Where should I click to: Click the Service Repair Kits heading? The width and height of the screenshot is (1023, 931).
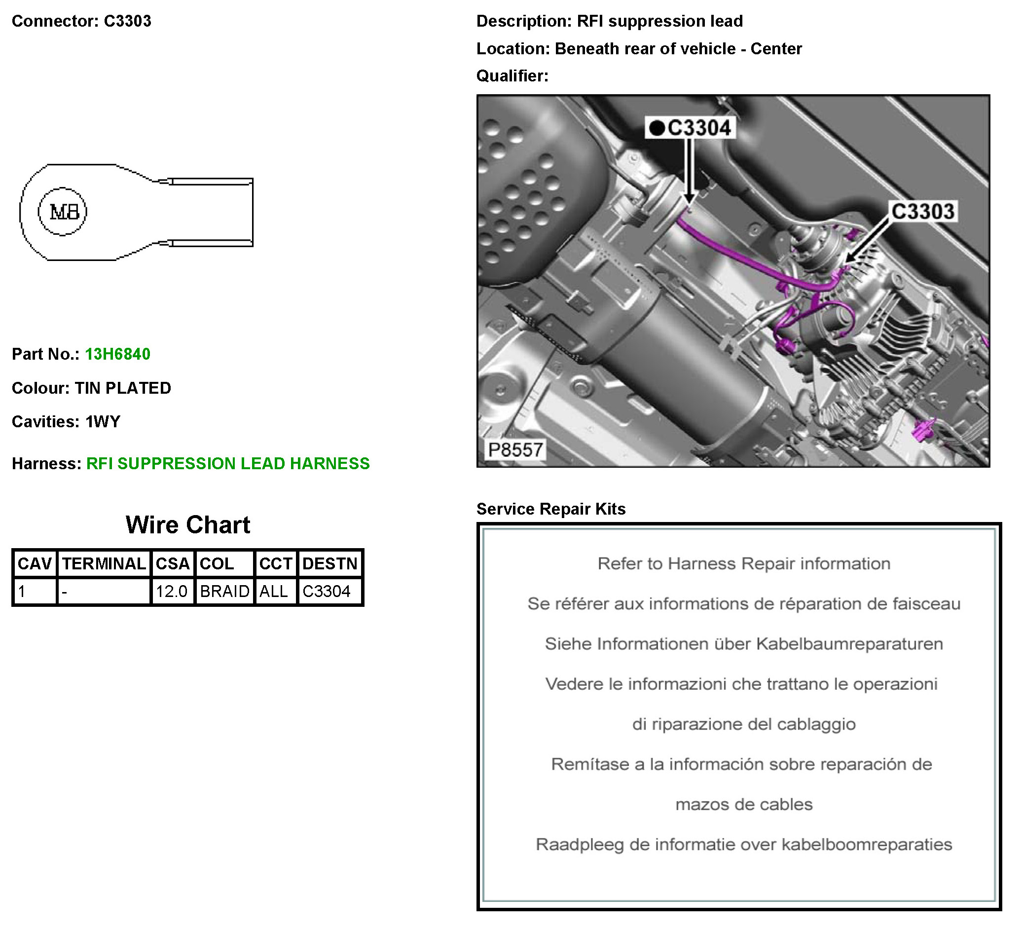pyautogui.click(x=550, y=509)
